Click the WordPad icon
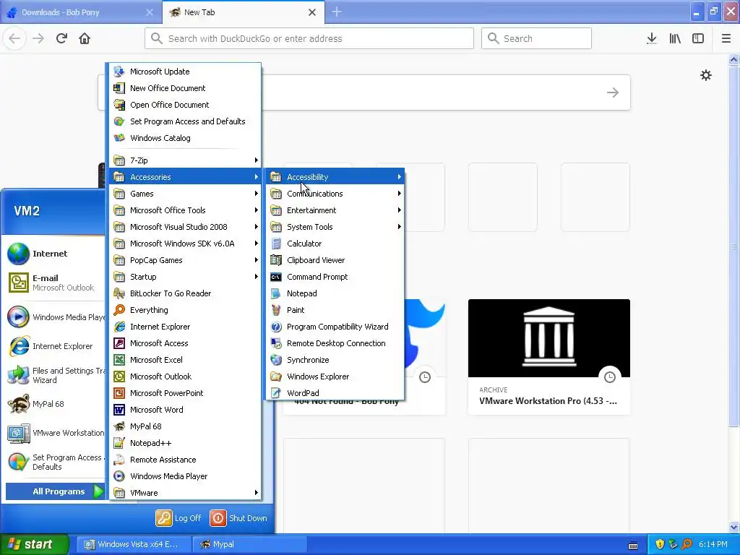 (x=276, y=393)
